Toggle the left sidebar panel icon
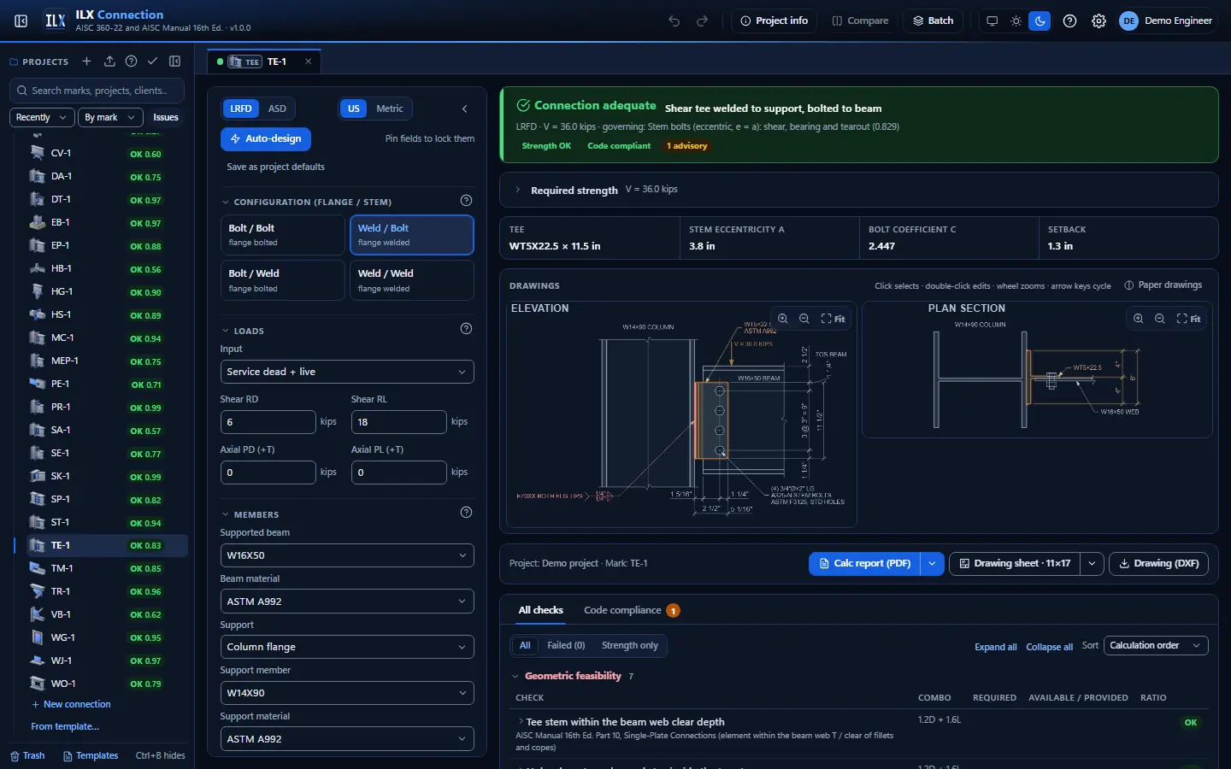Image resolution: width=1231 pixels, height=769 pixels. coord(21,21)
